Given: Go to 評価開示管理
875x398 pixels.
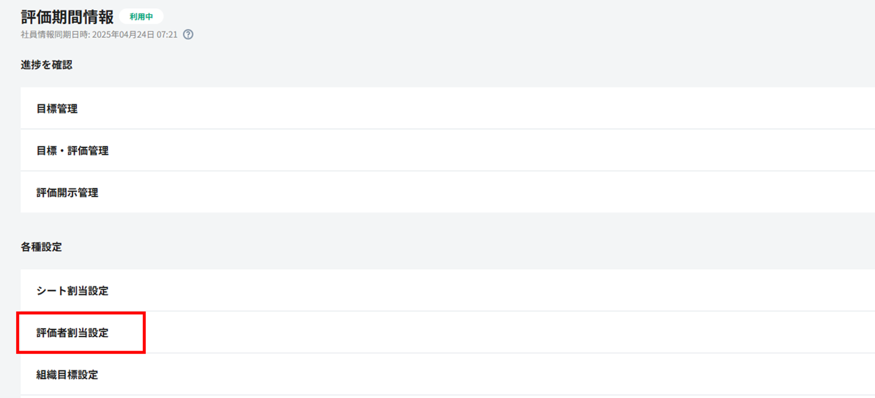Looking at the screenshot, I should (x=67, y=193).
